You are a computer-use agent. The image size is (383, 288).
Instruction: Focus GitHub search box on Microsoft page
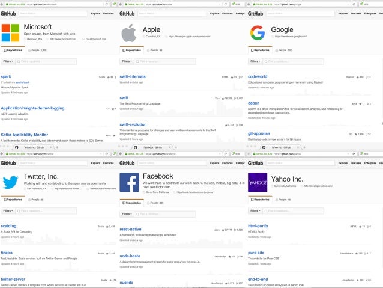pos(53,14)
